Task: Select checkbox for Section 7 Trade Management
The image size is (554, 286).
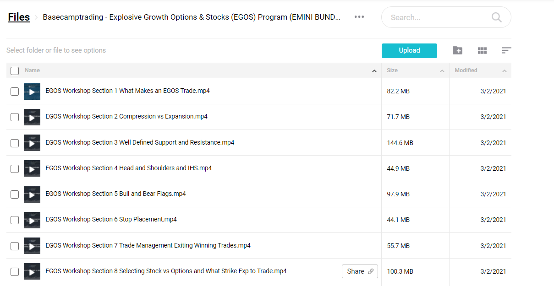Action: pos(15,246)
